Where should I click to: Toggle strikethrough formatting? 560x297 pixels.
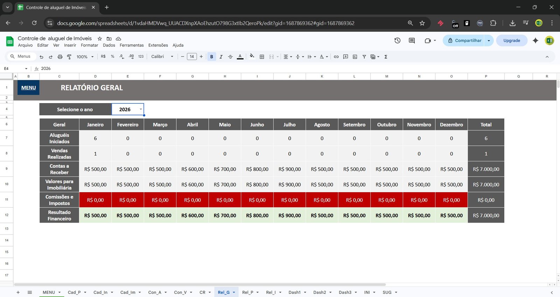coord(230,57)
